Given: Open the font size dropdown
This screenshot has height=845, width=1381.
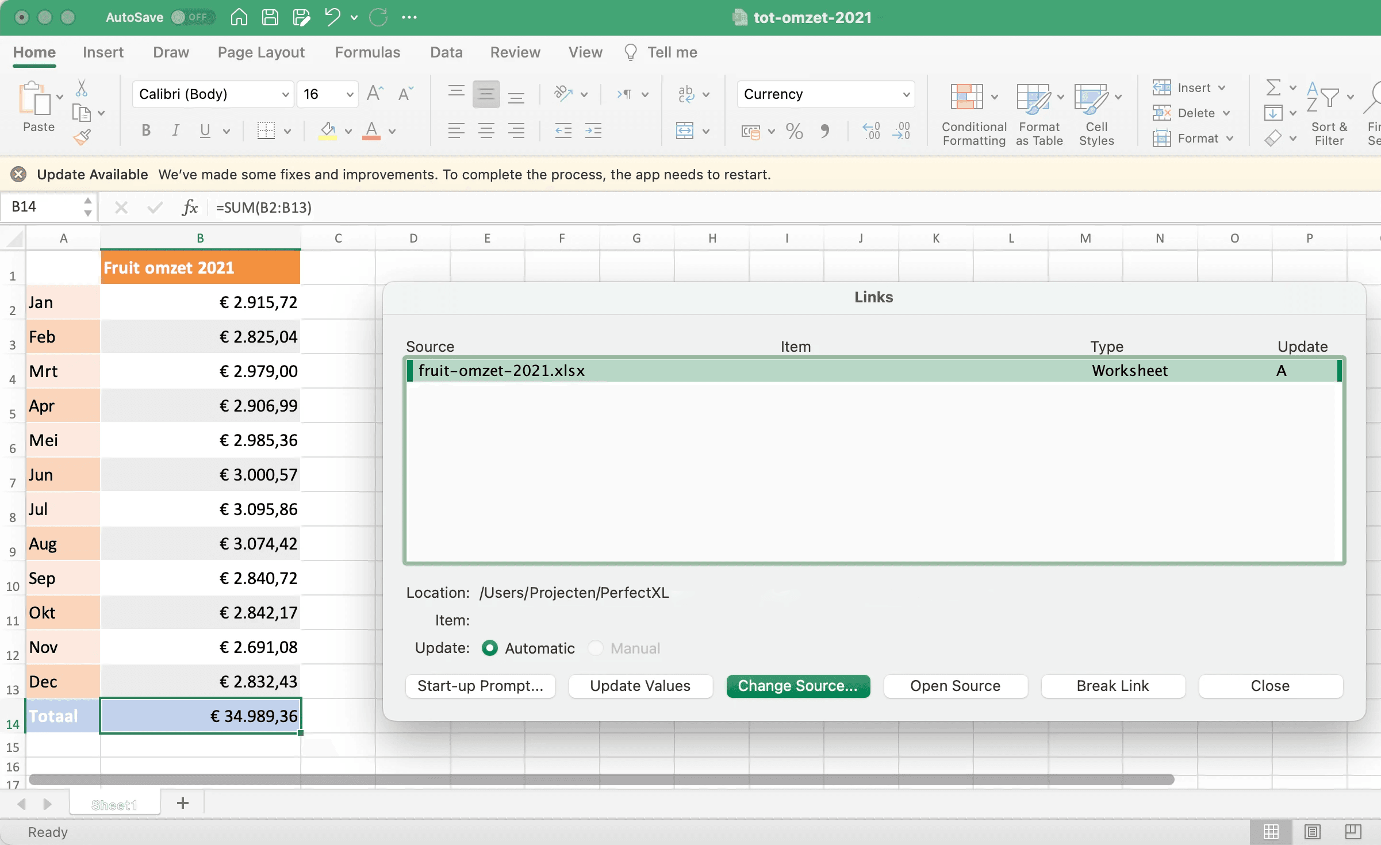Looking at the screenshot, I should click(x=349, y=94).
